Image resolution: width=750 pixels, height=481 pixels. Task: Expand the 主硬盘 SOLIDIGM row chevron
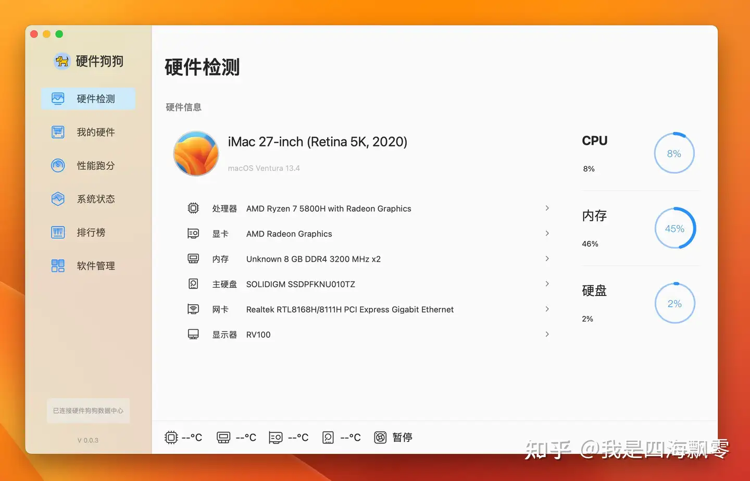point(547,283)
